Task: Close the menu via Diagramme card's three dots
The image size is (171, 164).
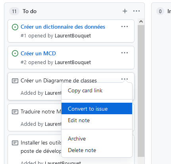Action: coord(125,79)
